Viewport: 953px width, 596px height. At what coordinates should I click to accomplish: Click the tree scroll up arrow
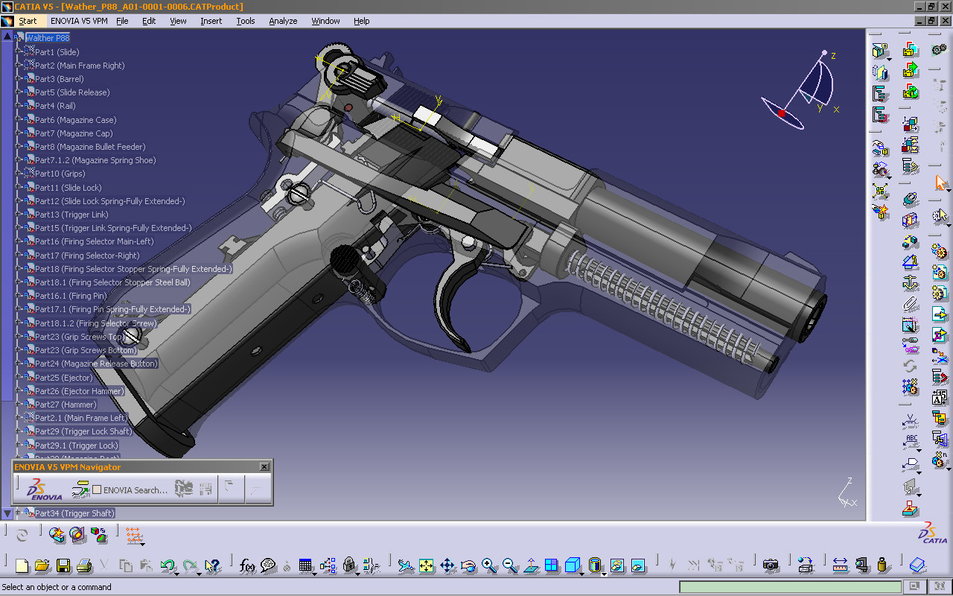[x=7, y=36]
